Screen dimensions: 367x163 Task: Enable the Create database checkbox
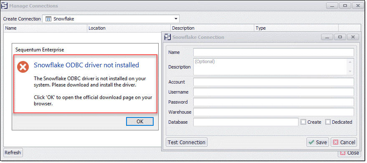[x=304, y=122]
